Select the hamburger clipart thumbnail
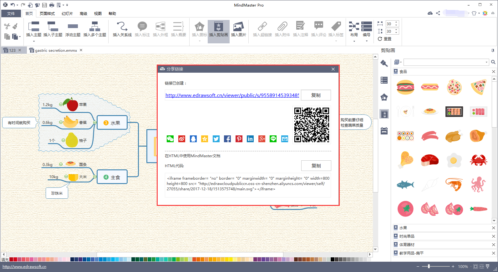This screenshot has width=498, height=272. 405,87
